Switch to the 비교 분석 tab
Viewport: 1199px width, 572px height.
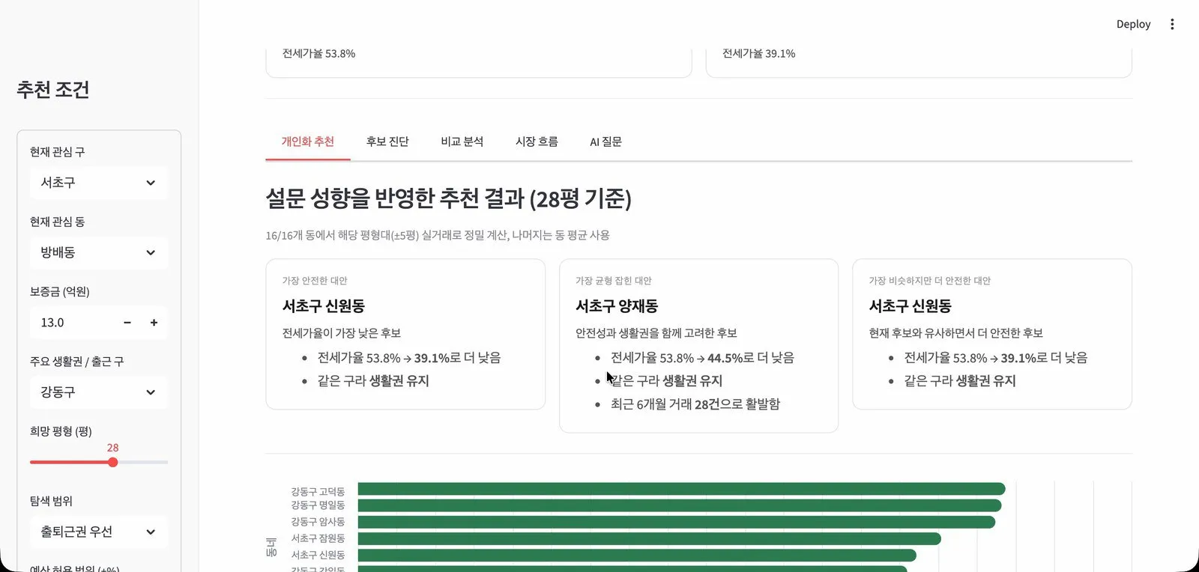coord(462,142)
